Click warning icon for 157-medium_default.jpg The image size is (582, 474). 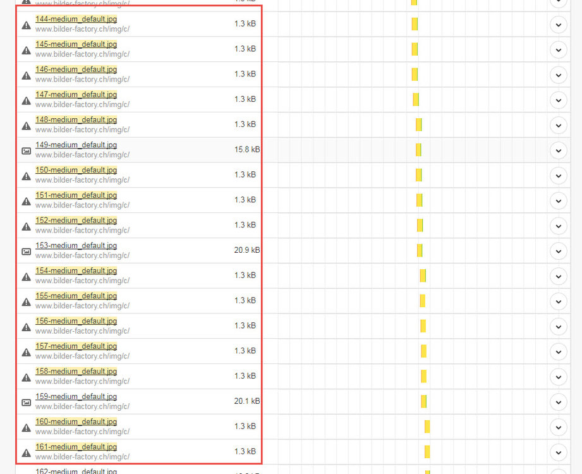[26, 352]
